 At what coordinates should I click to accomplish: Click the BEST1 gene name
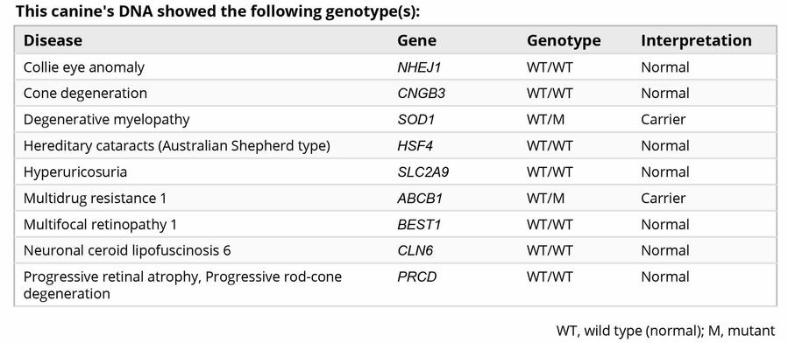(x=419, y=224)
